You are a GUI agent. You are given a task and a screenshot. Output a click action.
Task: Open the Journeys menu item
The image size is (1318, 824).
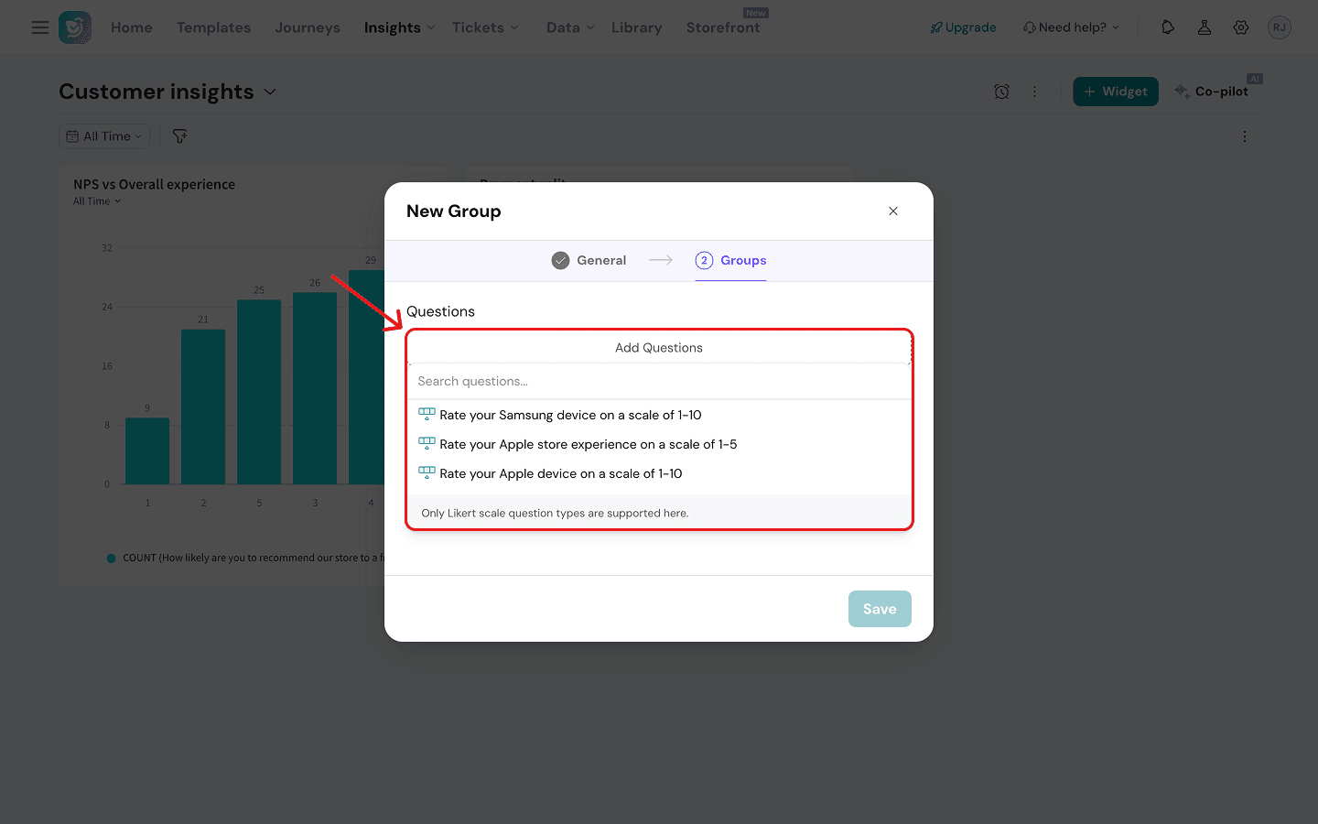(308, 27)
